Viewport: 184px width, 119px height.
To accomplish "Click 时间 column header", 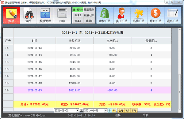I will pyautogui.click(x=35, y=41).
